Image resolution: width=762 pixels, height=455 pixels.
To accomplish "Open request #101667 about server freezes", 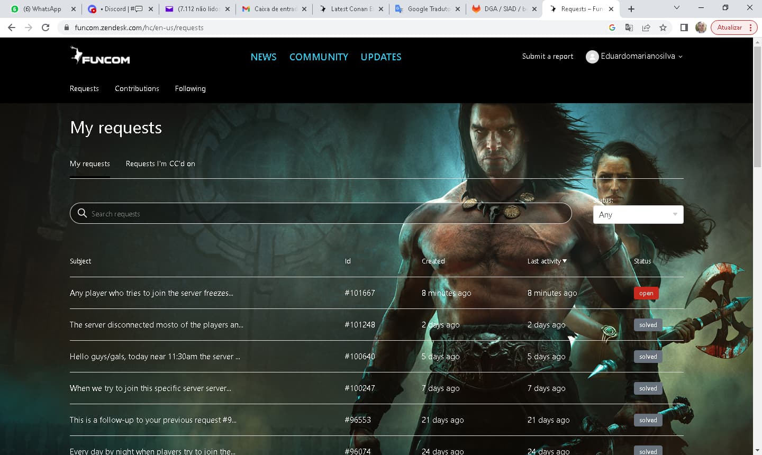I will (151, 293).
